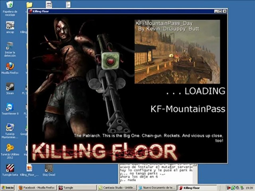The width and height of the screenshot is (255, 191).
Task: Open TuneUp Utilities 2012 desktop icon
Action: click(10, 151)
